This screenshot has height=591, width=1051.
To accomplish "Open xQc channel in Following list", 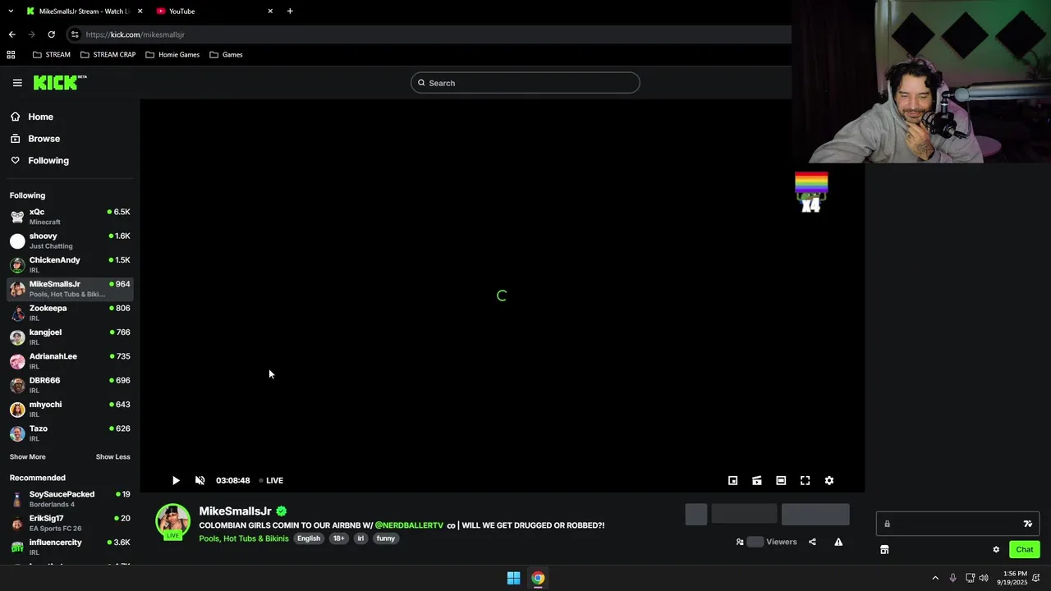I will (x=70, y=217).
